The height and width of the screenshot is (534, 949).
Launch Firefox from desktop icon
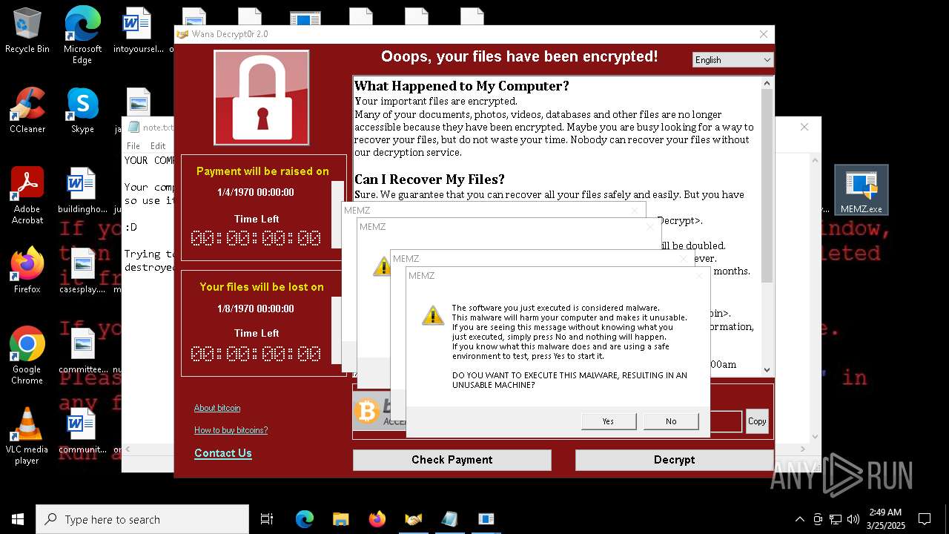(x=27, y=271)
